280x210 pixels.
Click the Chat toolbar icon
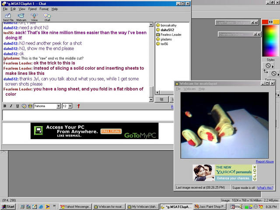47,17
